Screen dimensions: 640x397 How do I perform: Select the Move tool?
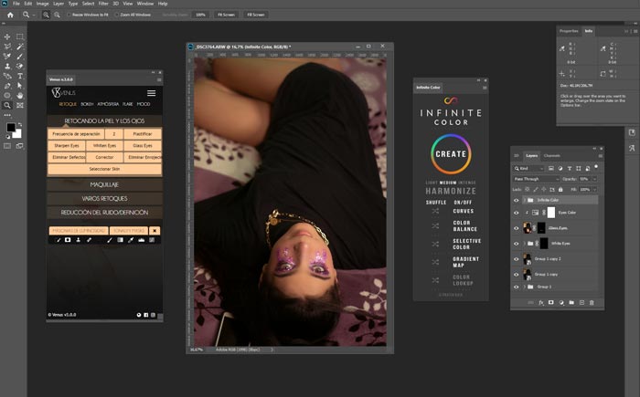7,37
